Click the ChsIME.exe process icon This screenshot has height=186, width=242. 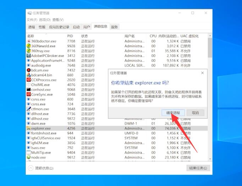[x=29, y=85]
